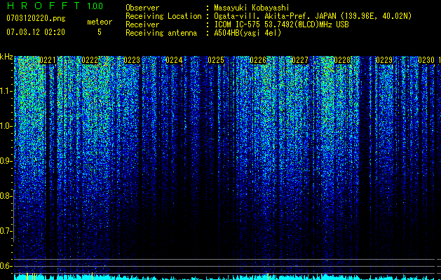
Task: Click the 0.6 kHz axis label
Action: [x=6, y=266]
